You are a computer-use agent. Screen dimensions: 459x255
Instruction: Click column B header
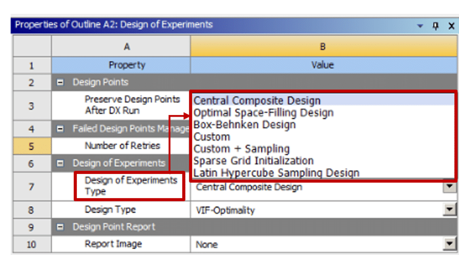coord(323,47)
